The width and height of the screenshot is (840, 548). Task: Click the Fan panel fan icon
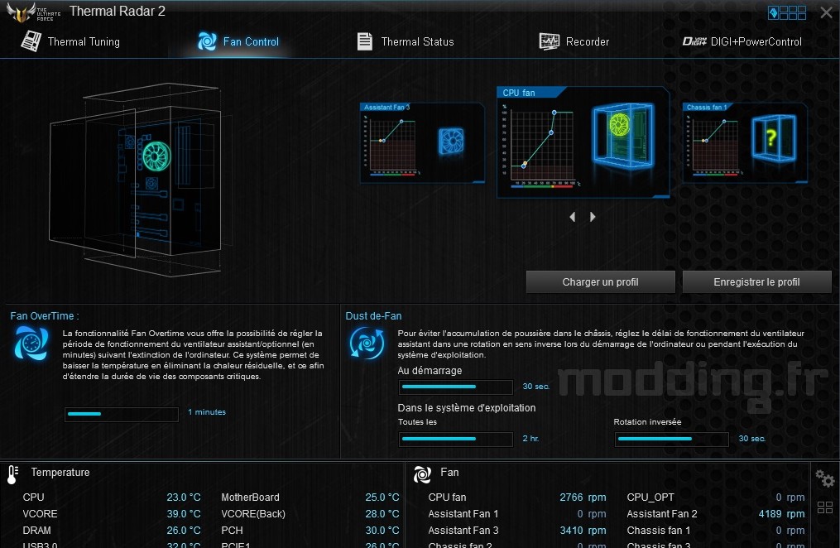coord(422,474)
